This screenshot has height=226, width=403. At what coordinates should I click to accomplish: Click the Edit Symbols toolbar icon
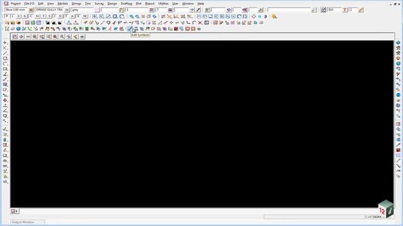(130, 29)
